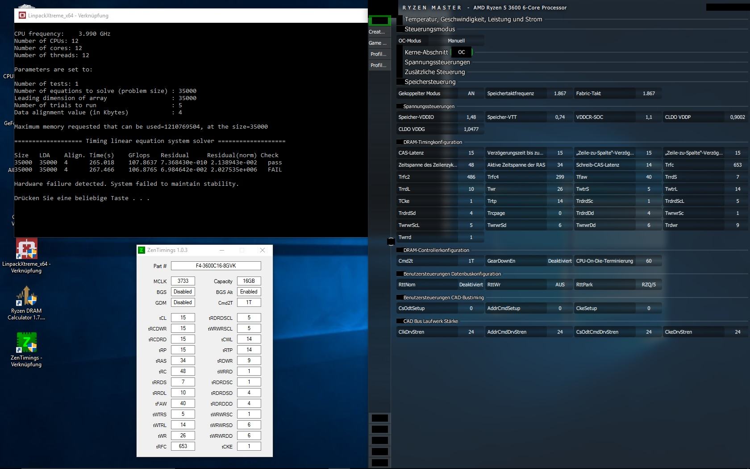750x469 pixels.
Task: Click Linpack CPU frequency 3.990 GHz line
Action: [x=62, y=34]
